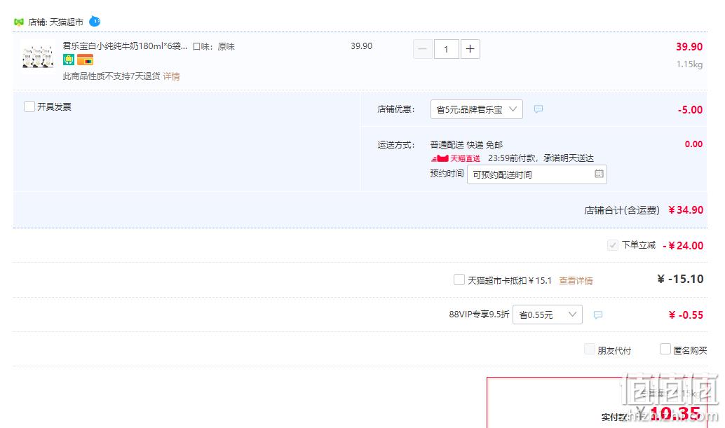This screenshot has height=428, width=725.
Task: Click the 查看详情 link for supermarket card
Action: coord(576,280)
